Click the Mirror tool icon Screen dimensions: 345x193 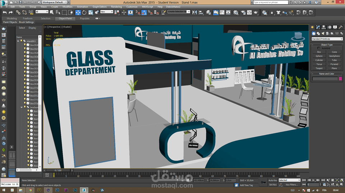point(194,13)
